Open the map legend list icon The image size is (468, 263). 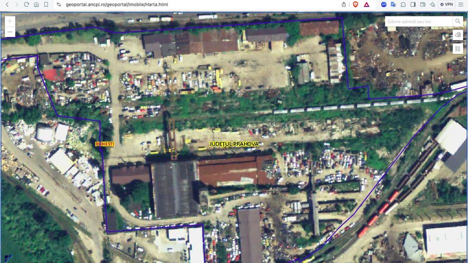458,49
